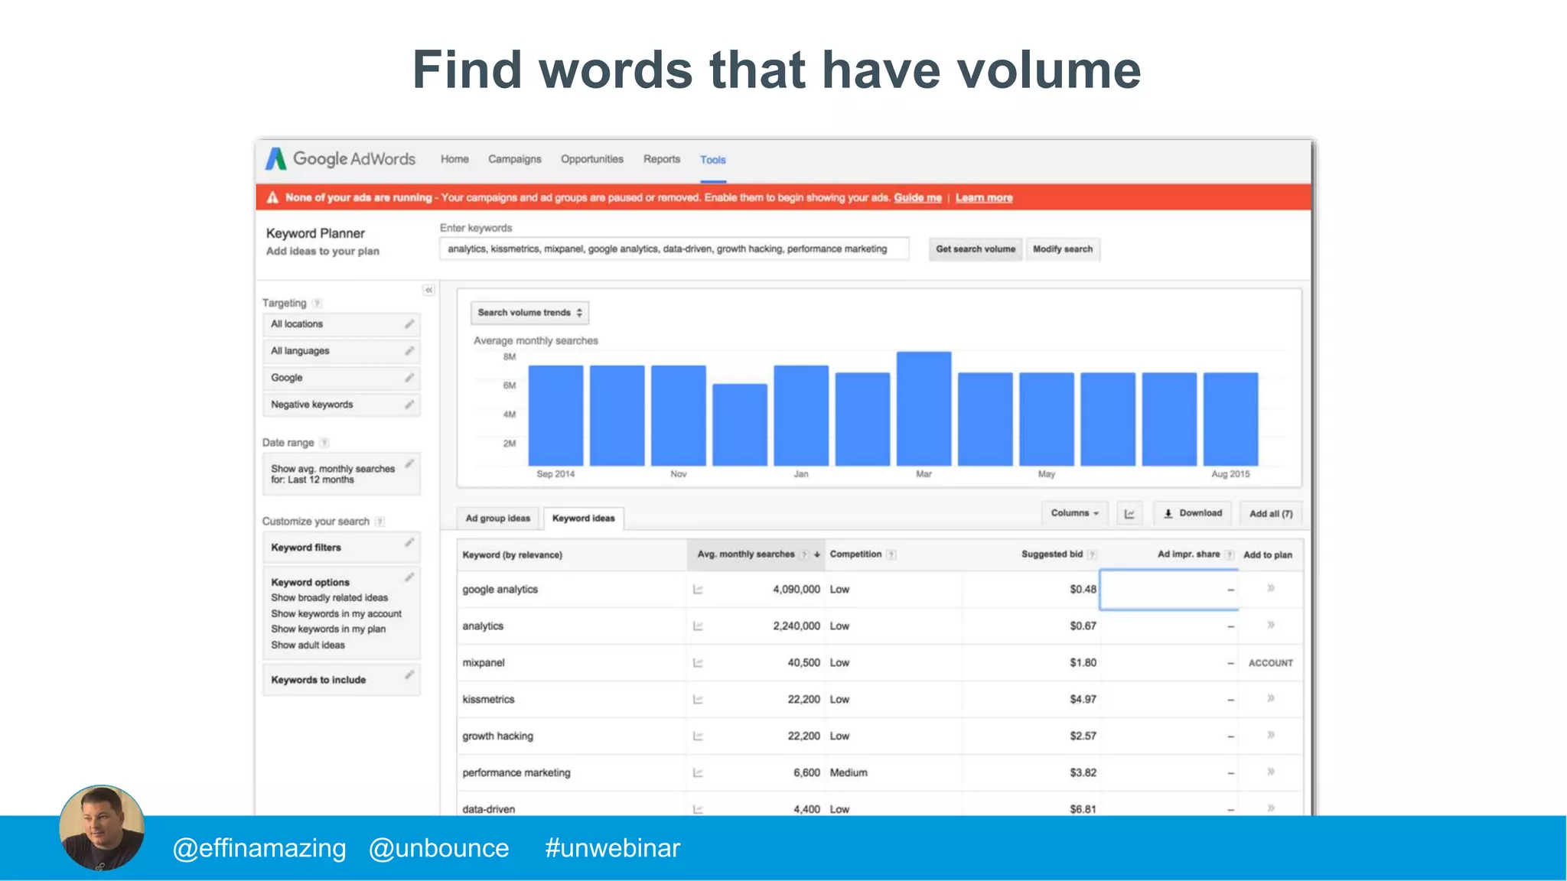
Task: Edit All locations targeting via pencil icon
Action: pos(409,324)
